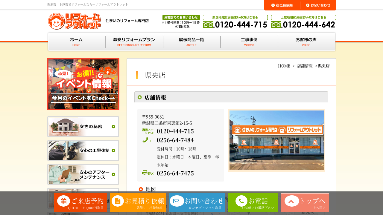Click the calendar icon for store visit reservation

(63, 201)
